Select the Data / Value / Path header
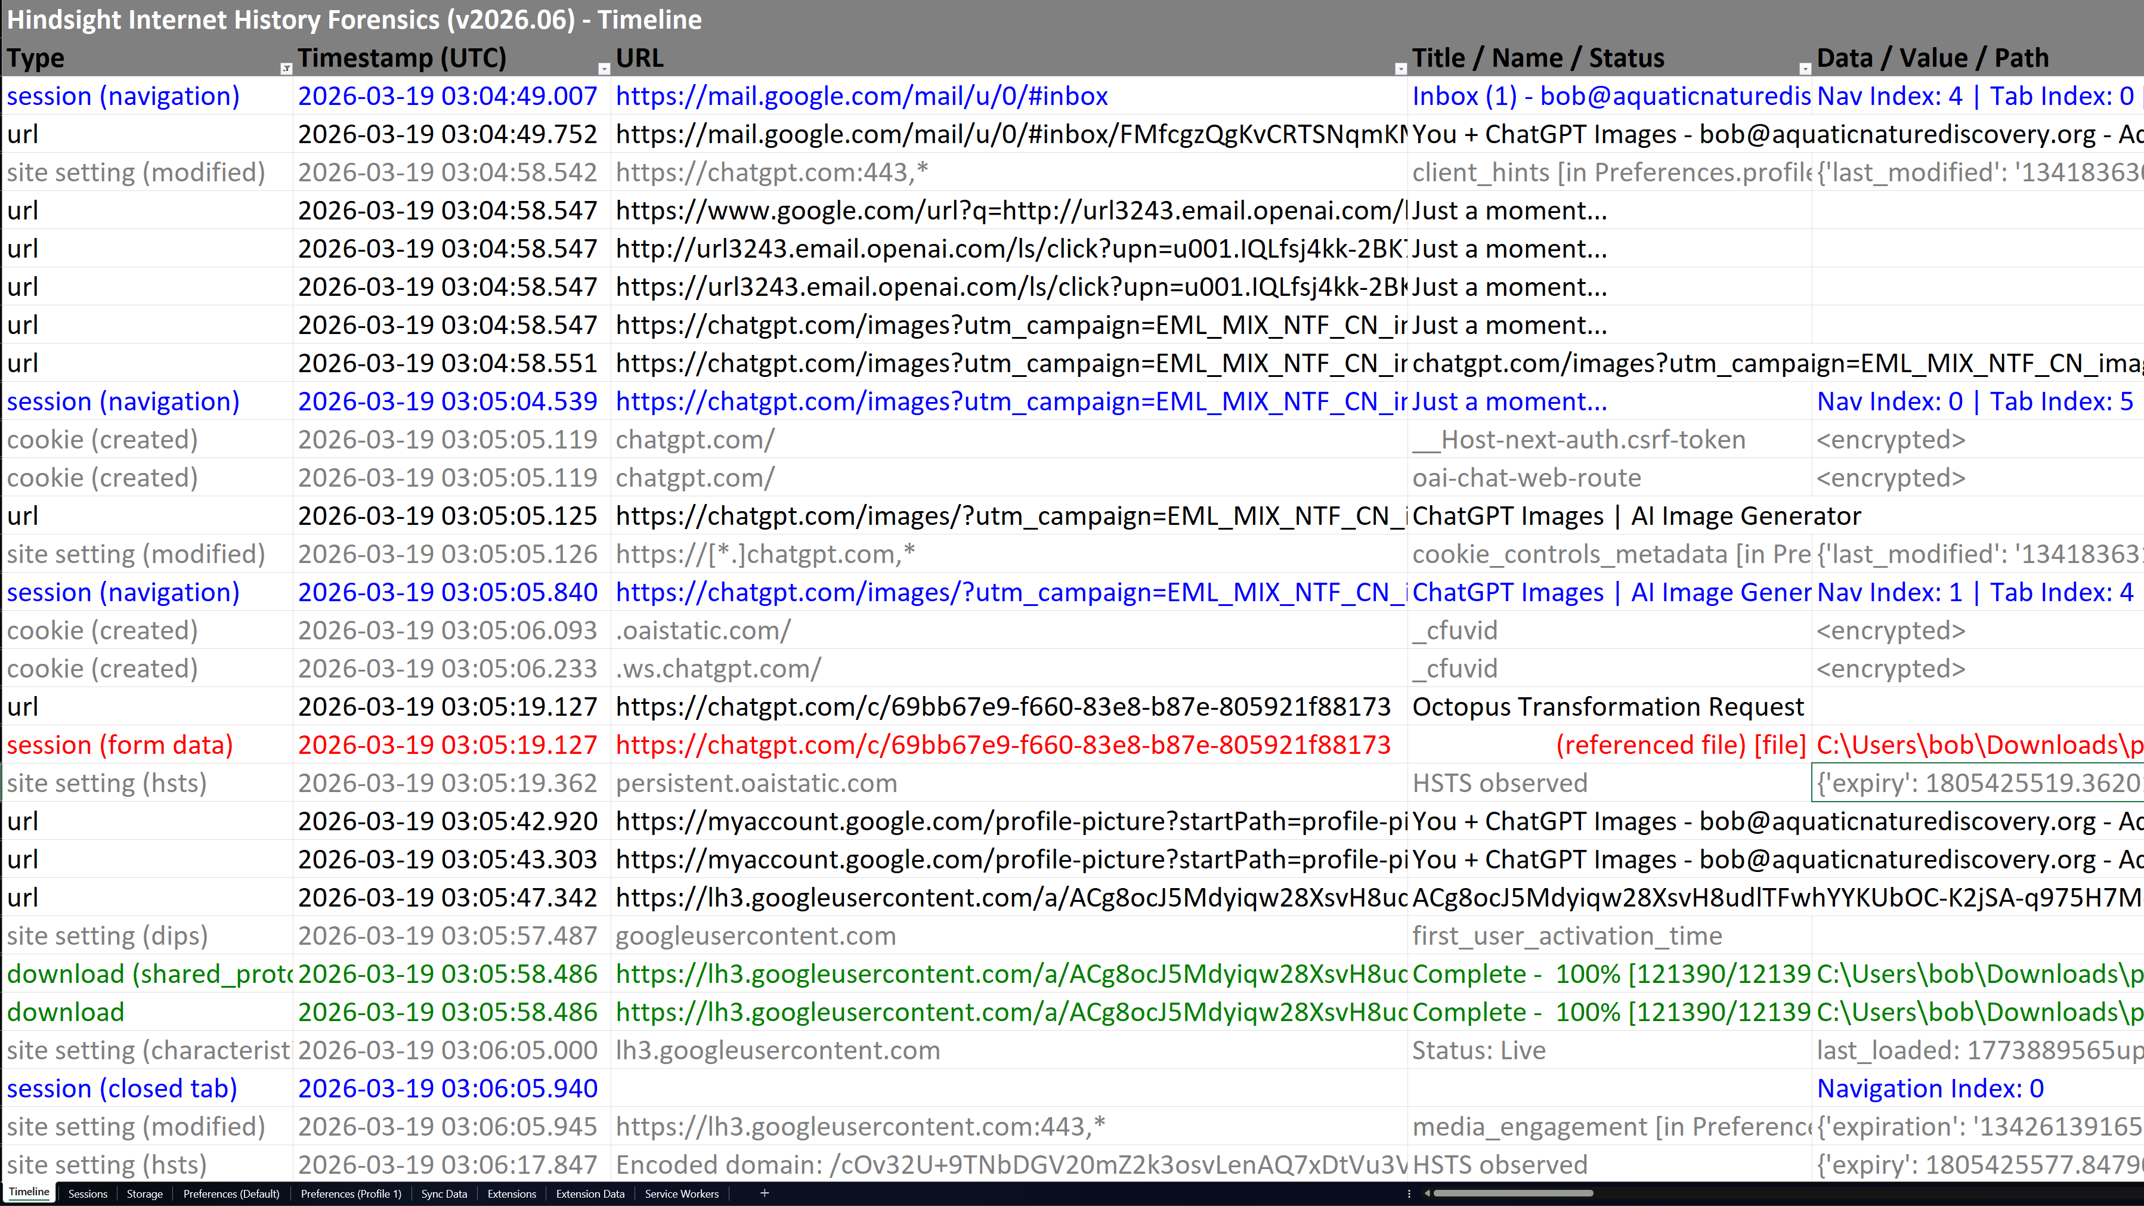2144x1206 pixels. pyautogui.click(x=1978, y=57)
